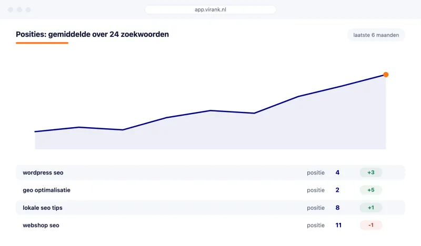Screen dimensions: 421x246
Task: Click the green +3 change badge
Action: pos(371,172)
